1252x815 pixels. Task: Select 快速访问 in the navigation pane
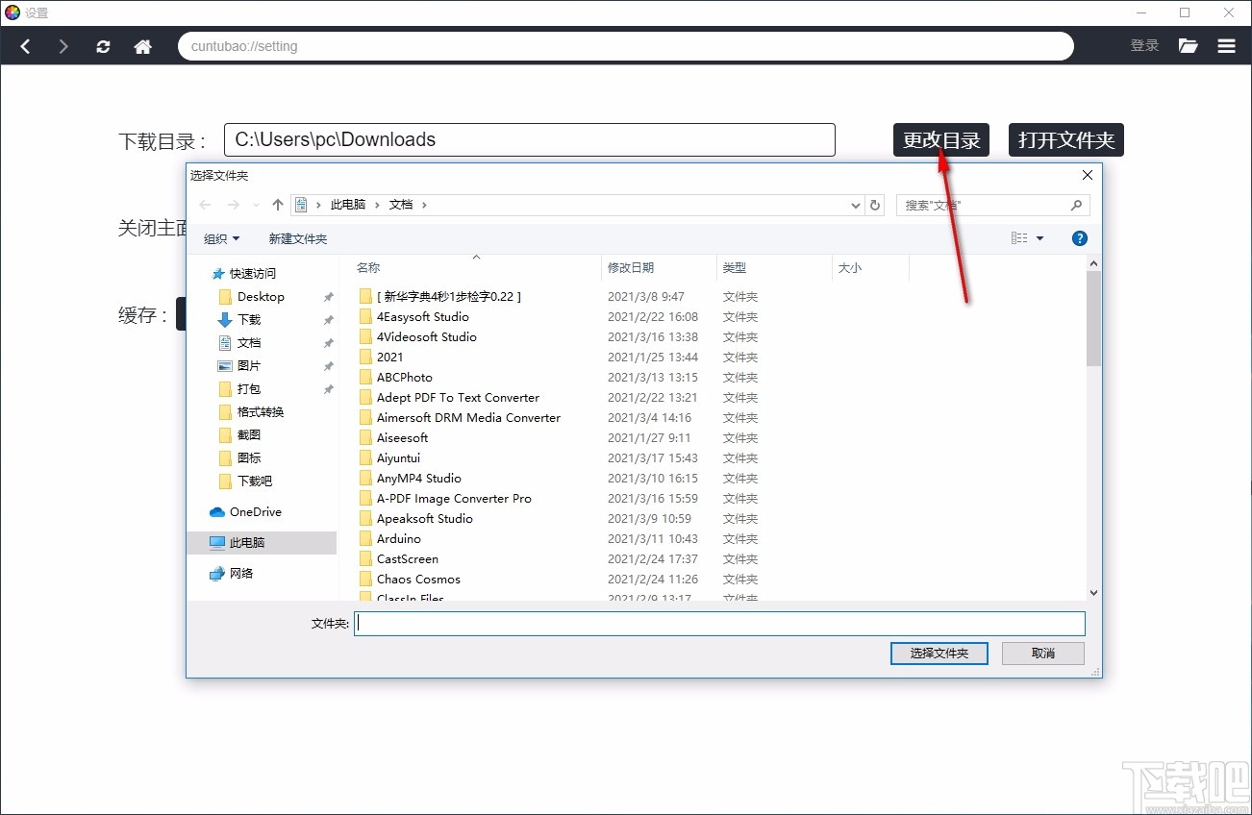click(252, 274)
